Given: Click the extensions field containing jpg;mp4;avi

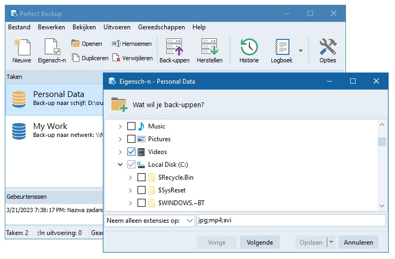Looking at the screenshot, I should 291,221.
